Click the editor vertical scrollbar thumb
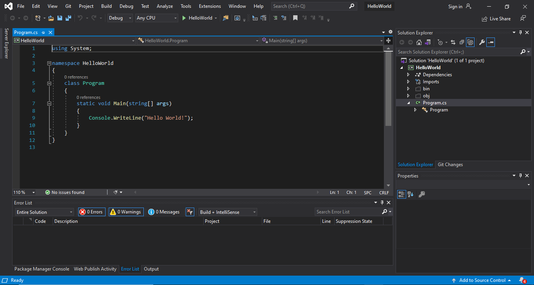Viewport: 534px width, 285px height. pyautogui.click(x=388, y=89)
